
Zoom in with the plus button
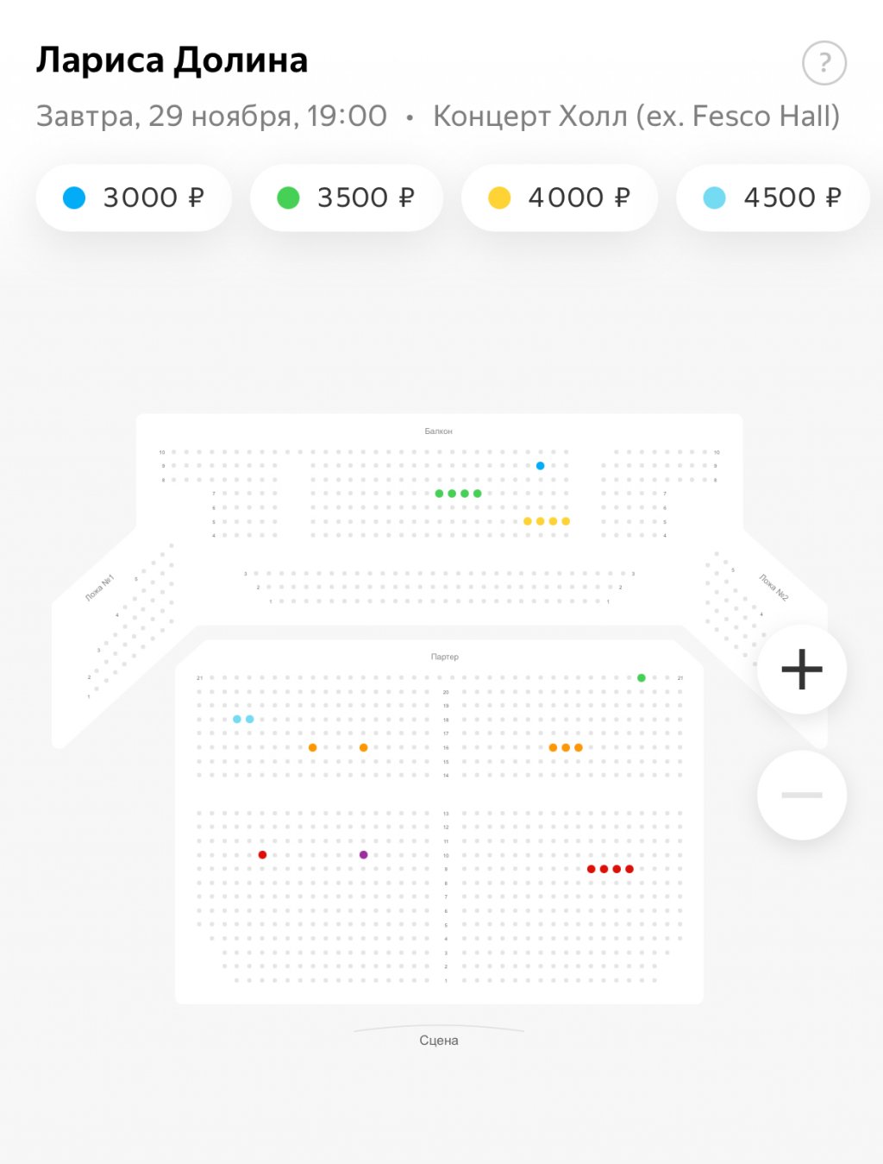pos(801,670)
